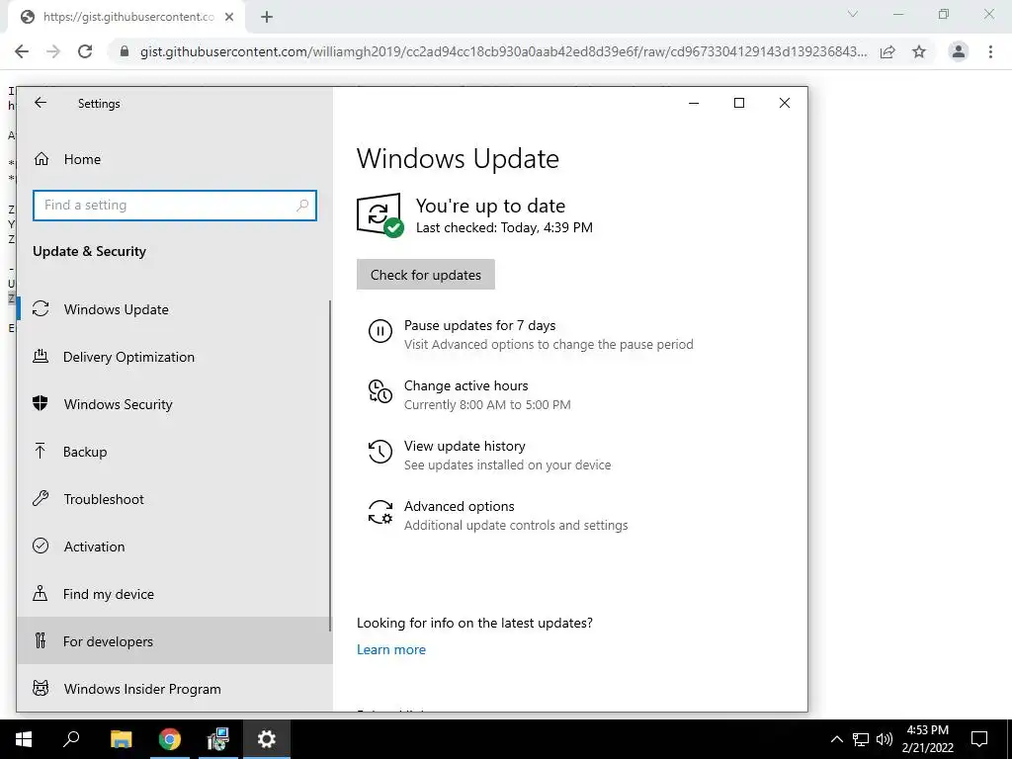1012x759 pixels.
Task: Click the Delivery Optimization icon
Action: pyautogui.click(x=41, y=356)
